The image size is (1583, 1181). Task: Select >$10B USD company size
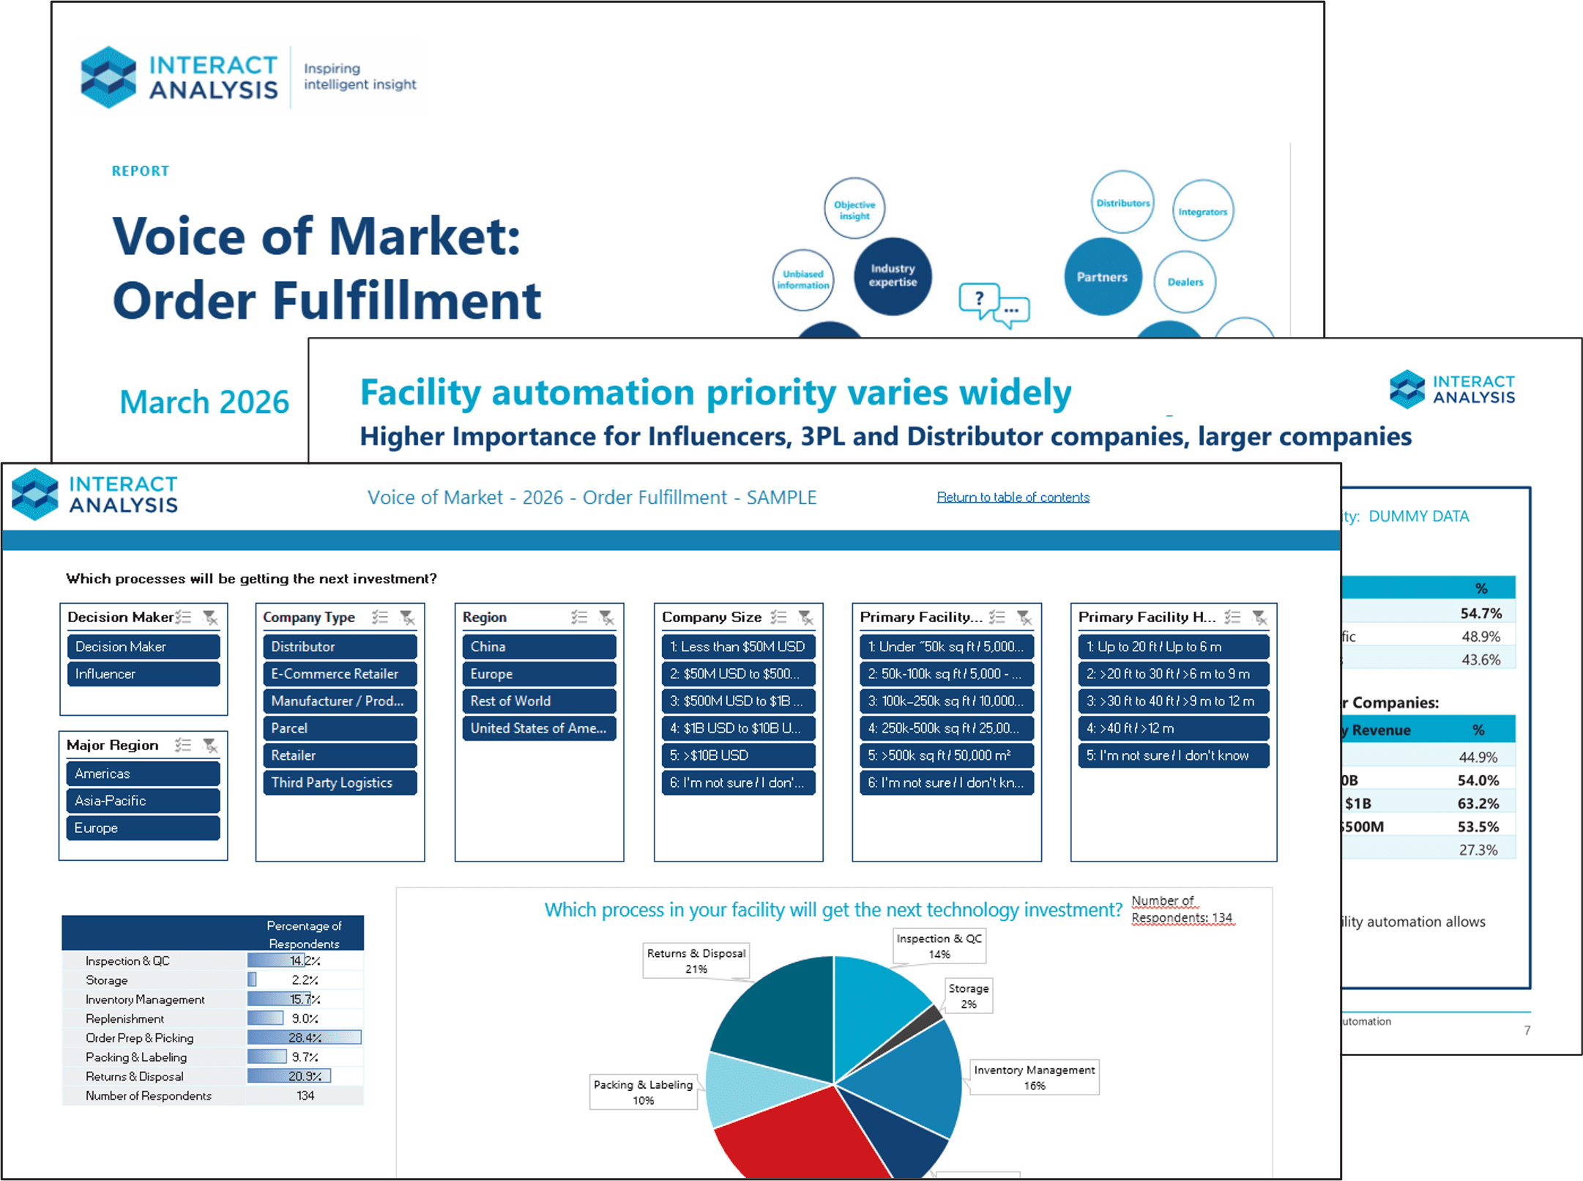pyautogui.click(x=738, y=755)
